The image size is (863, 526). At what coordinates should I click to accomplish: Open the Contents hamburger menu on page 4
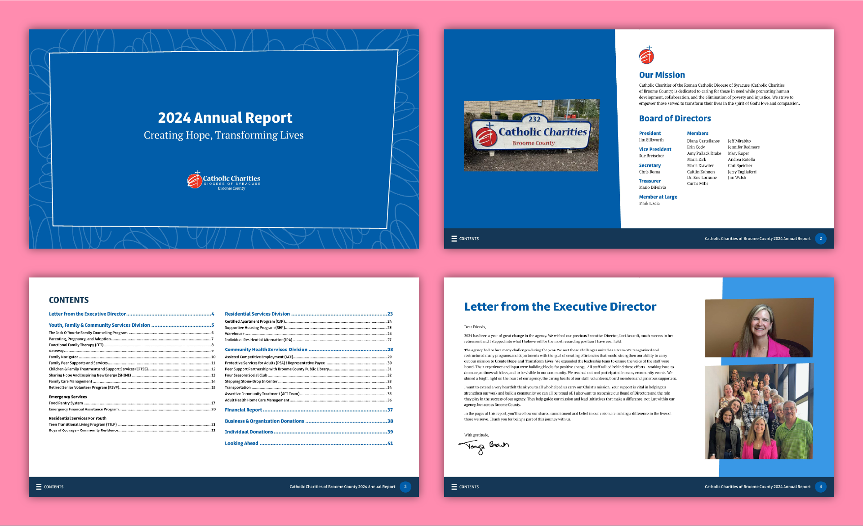point(454,486)
